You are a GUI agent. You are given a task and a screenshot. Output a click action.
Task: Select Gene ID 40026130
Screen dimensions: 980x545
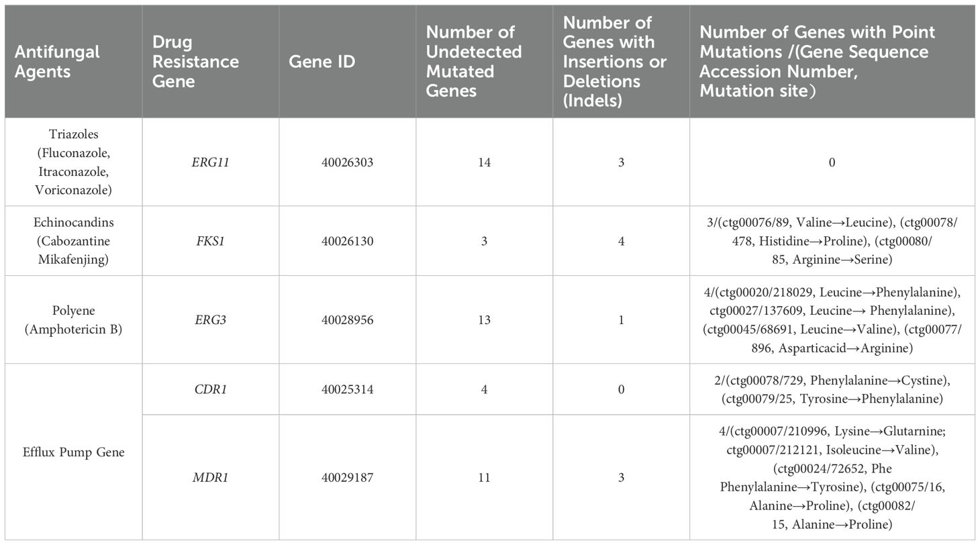point(347,240)
